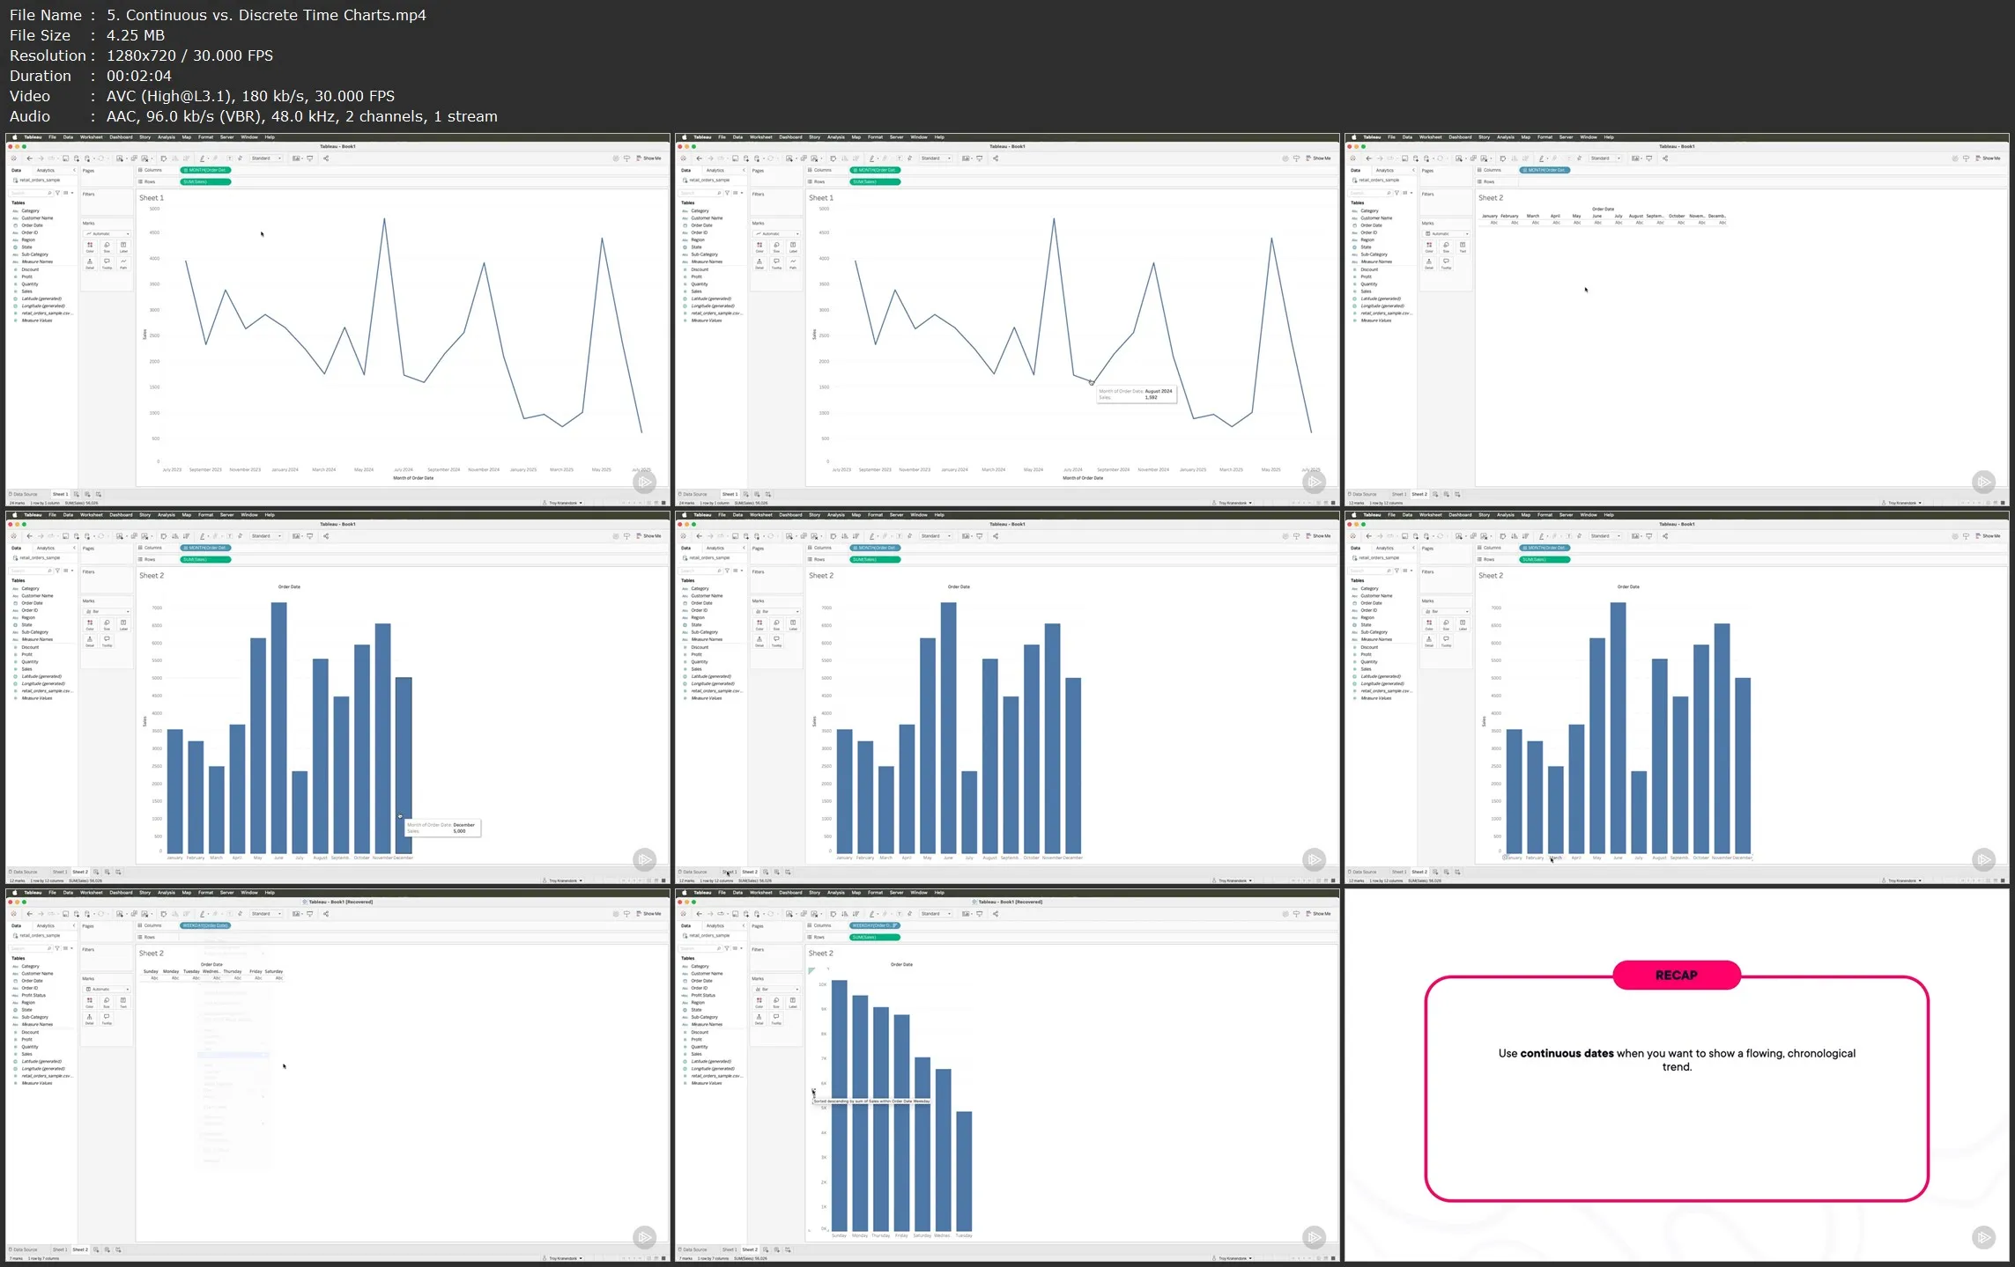This screenshot has height=1267, width=2015.
Task: Collapse the Data pane arrow in first Sheet 1 frame
Action: click(74, 170)
